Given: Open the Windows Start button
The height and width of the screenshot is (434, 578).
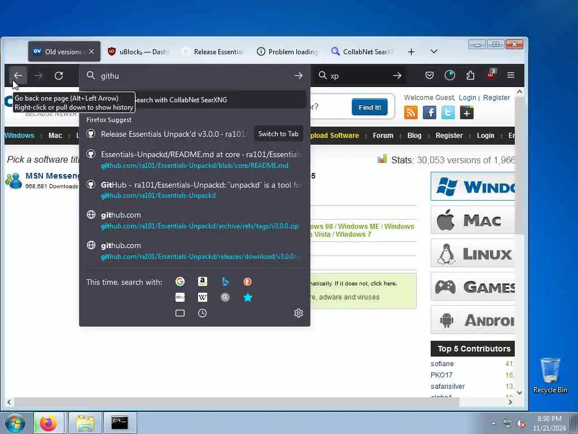Looking at the screenshot, I should point(15,423).
